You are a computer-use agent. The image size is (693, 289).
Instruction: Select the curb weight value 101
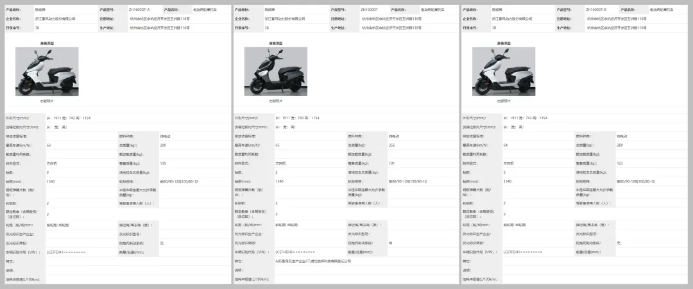[391, 163]
